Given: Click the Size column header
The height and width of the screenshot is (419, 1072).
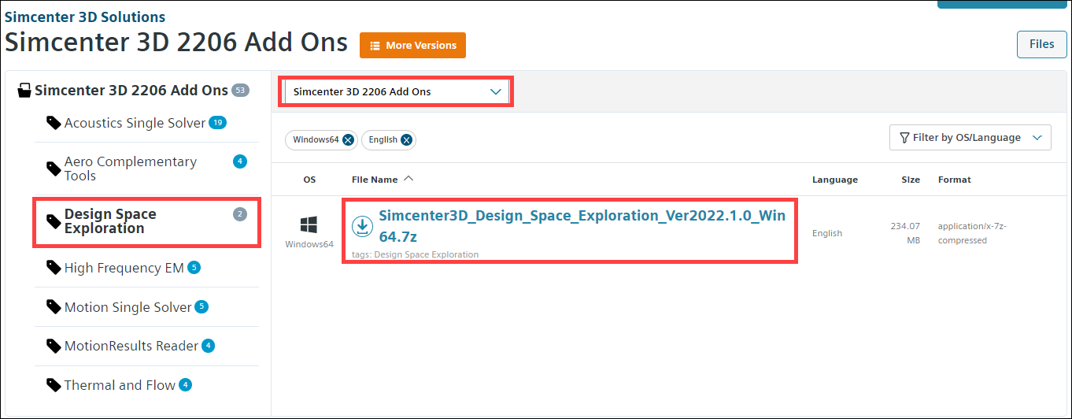Looking at the screenshot, I should 911,180.
